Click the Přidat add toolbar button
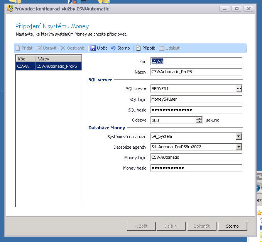This screenshot has width=262, height=242. pos(24,48)
